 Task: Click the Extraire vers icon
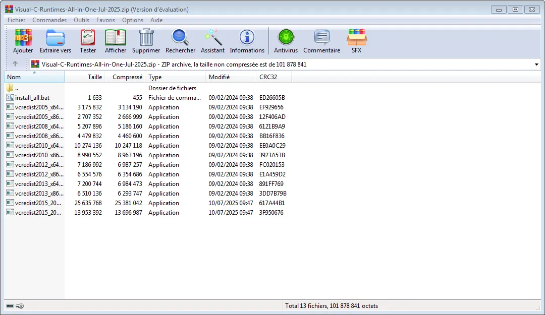coord(56,37)
